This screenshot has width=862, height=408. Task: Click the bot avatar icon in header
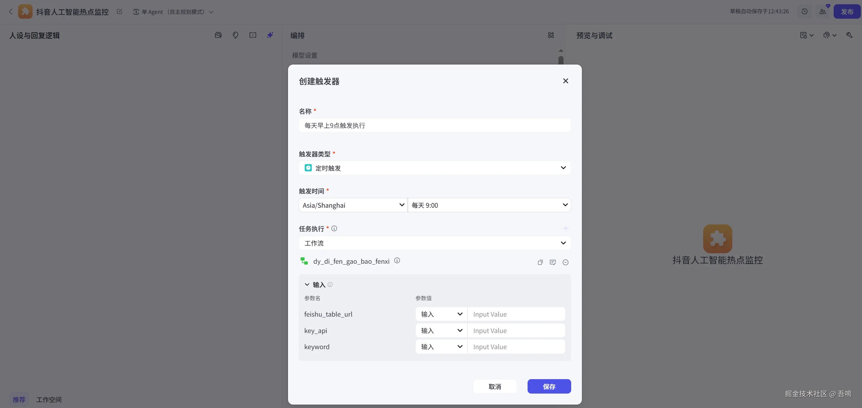point(25,12)
